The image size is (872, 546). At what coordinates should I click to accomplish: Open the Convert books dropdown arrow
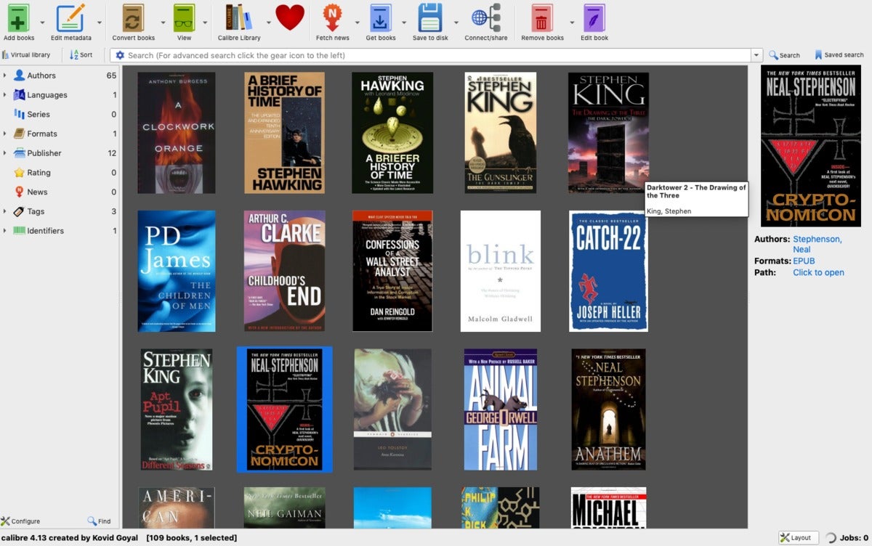pyautogui.click(x=162, y=23)
